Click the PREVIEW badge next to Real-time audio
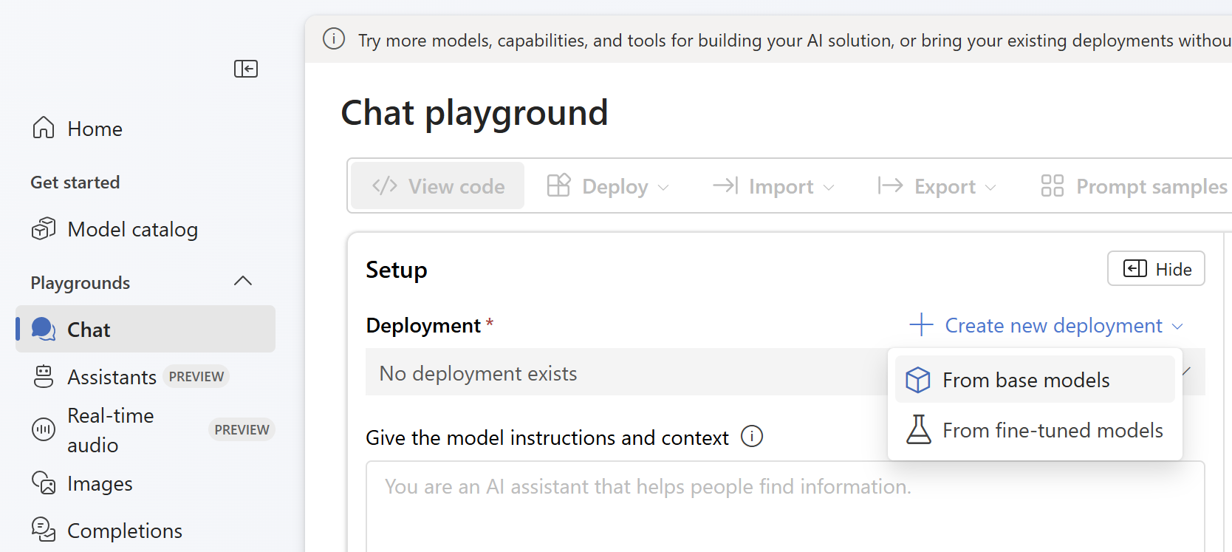The height and width of the screenshot is (552, 1232). (242, 429)
